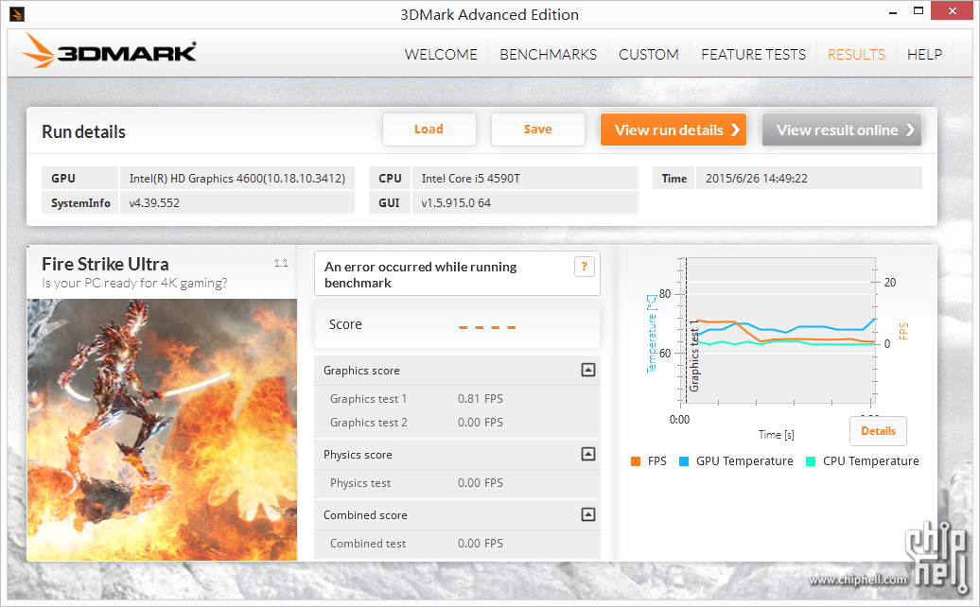Click the orange FPS legend swatch
980x607 pixels.
click(636, 461)
